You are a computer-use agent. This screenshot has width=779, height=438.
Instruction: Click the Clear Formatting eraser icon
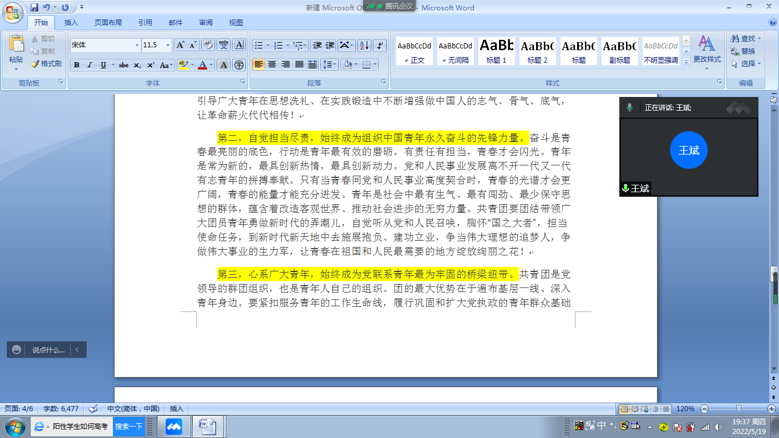point(208,45)
